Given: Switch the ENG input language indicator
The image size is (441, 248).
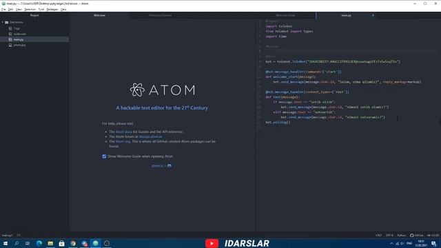Looking at the screenshot, I should click(409, 243).
